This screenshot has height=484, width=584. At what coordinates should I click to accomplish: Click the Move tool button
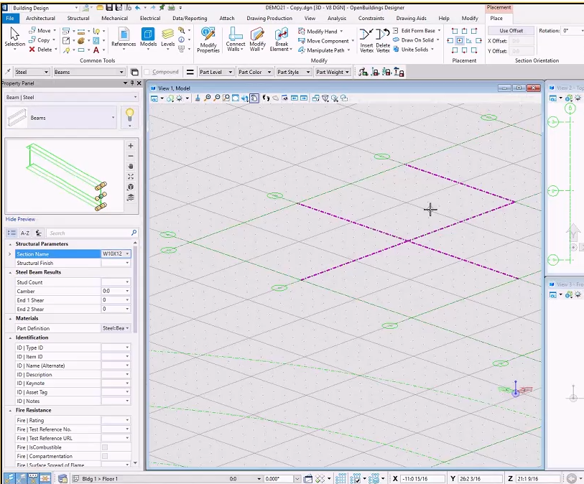click(x=40, y=31)
